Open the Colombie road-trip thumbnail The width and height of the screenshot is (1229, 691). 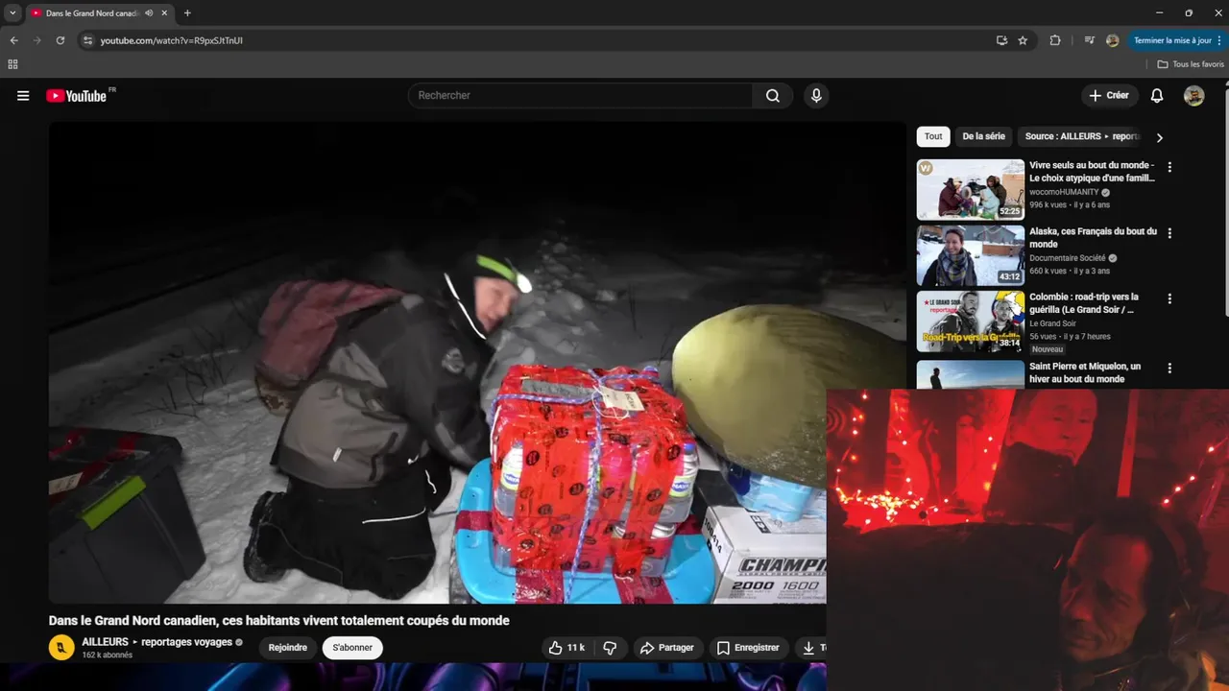coord(971,322)
